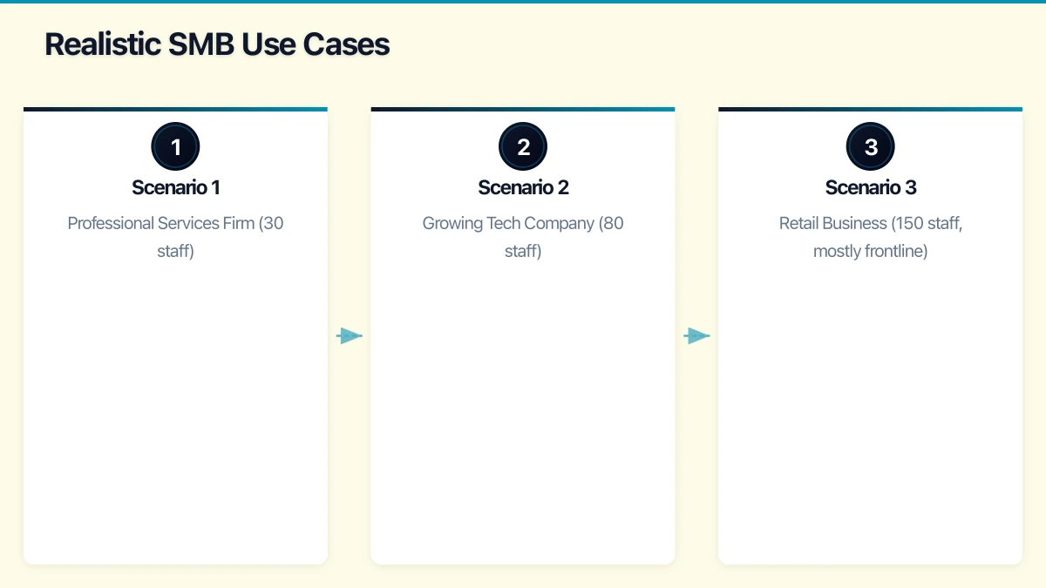Click the empty body of Scenario 1 card
The height and width of the screenshot is (588, 1046).
click(x=175, y=409)
